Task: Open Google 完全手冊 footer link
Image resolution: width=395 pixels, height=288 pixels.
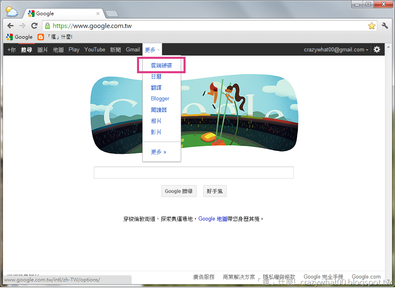Action: (323, 277)
